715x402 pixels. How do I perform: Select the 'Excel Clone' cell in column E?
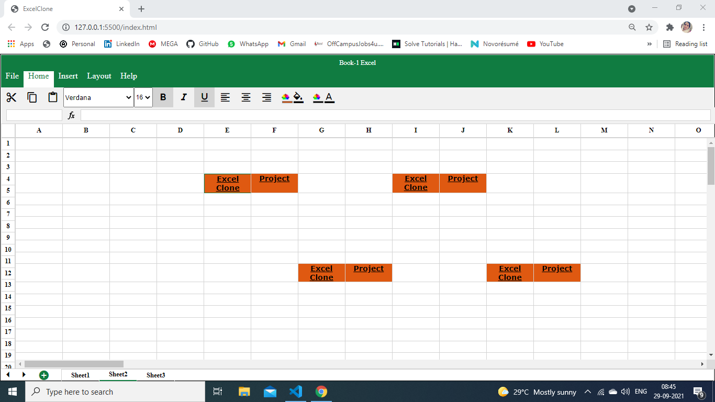click(x=228, y=183)
